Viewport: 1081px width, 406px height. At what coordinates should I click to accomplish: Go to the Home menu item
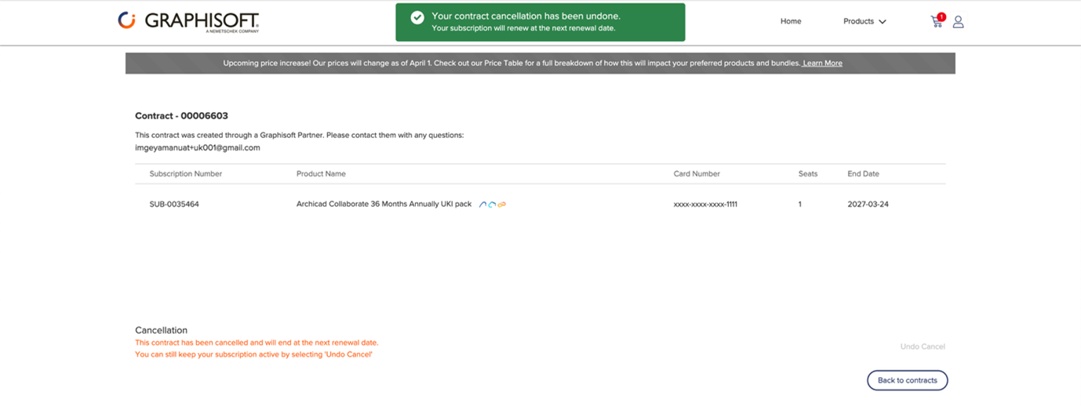click(x=791, y=21)
